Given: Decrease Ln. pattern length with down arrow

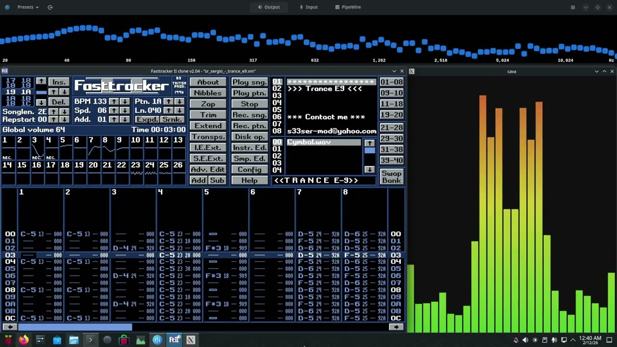Looking at the screenshot, I should tap(179, 110).
